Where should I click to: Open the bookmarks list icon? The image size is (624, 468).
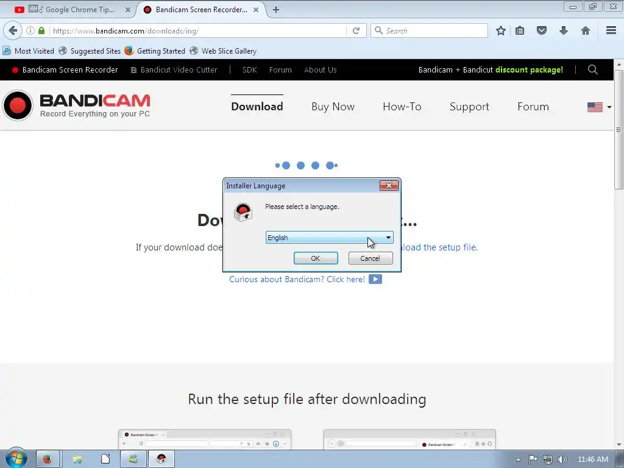point(520,30)
